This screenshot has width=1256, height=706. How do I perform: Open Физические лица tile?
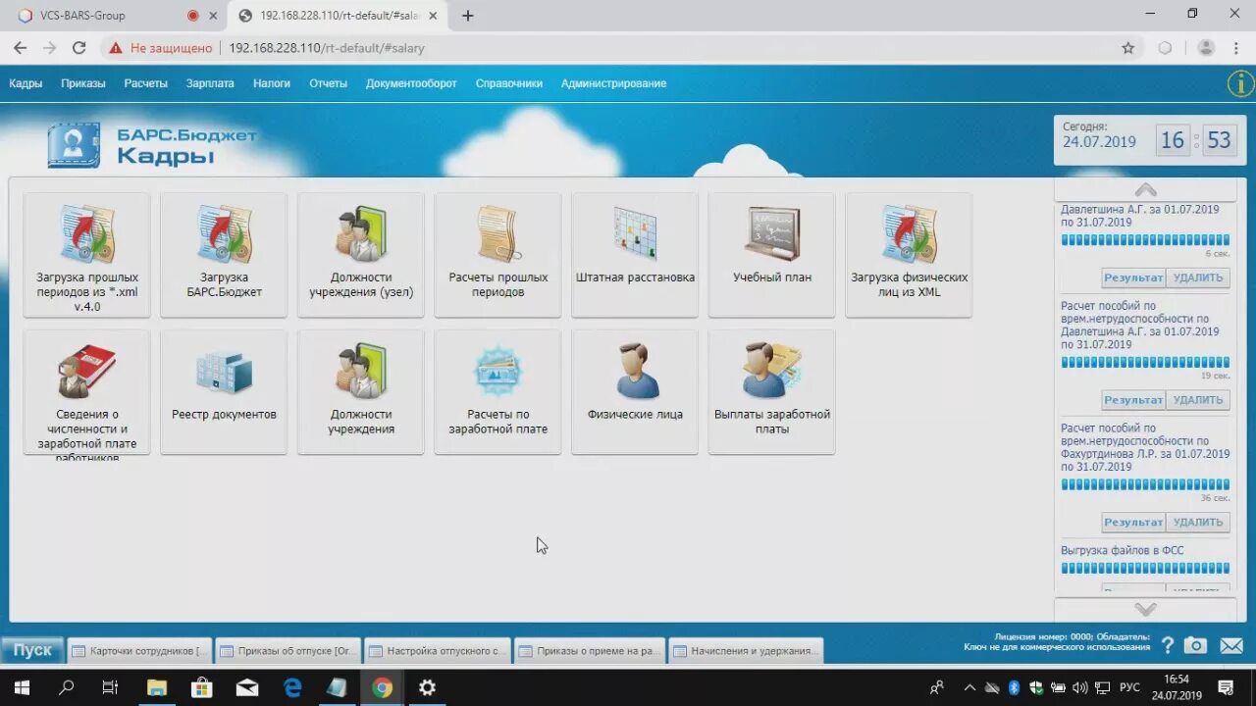(635, 392)
